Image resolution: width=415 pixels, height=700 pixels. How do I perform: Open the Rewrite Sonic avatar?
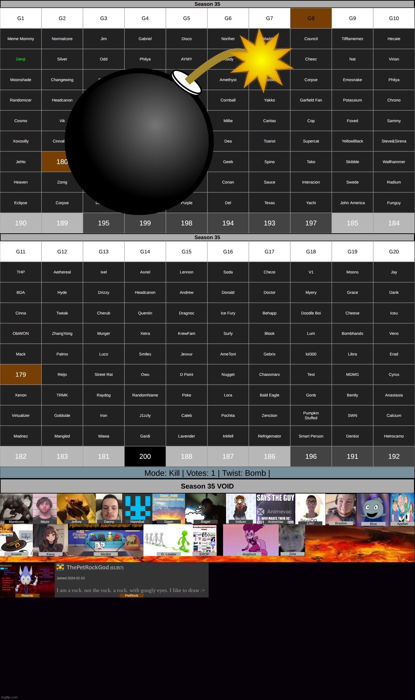[27, 580]
